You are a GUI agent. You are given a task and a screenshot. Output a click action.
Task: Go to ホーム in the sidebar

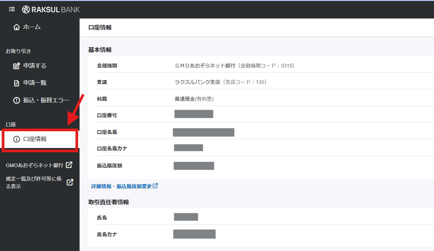[x=32, y=27]
